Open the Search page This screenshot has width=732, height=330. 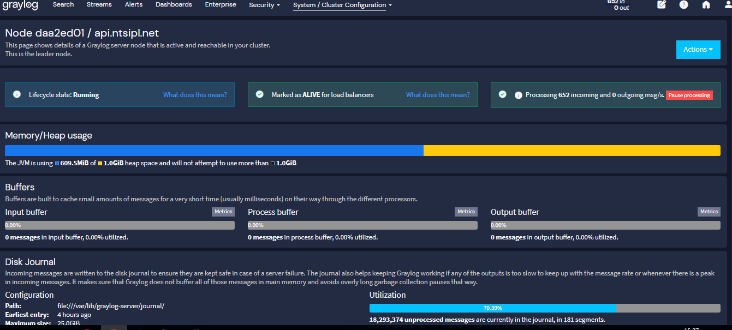(x=63, y=4)
